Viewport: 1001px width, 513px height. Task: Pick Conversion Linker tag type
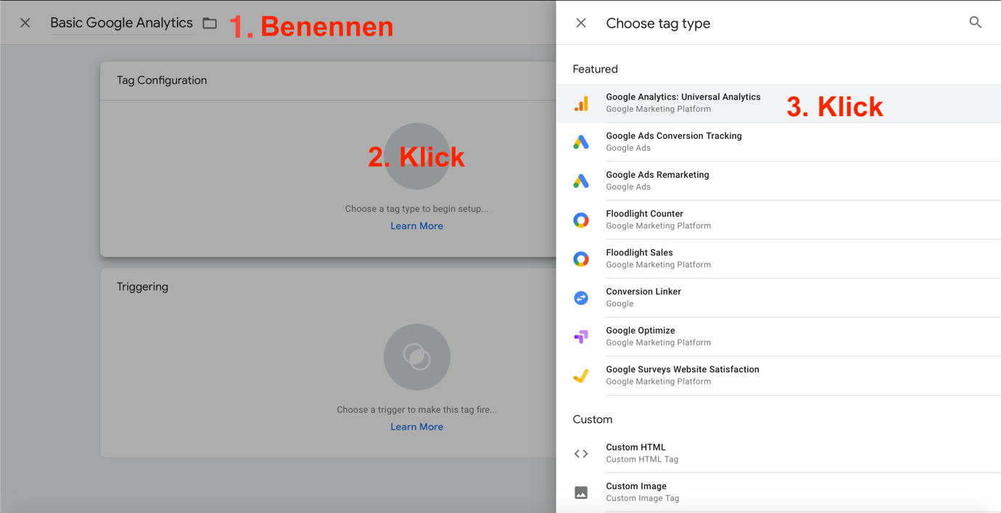pyautogui.click(x=778, y=297)
